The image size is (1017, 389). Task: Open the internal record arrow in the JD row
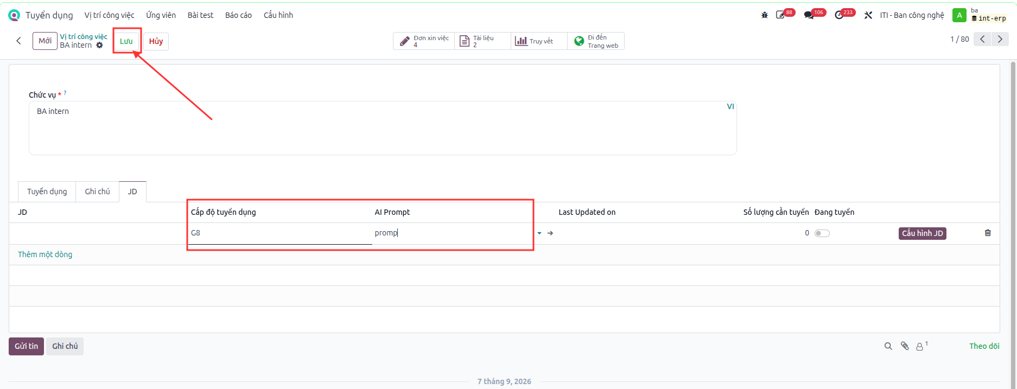click(x=550, y=233)
